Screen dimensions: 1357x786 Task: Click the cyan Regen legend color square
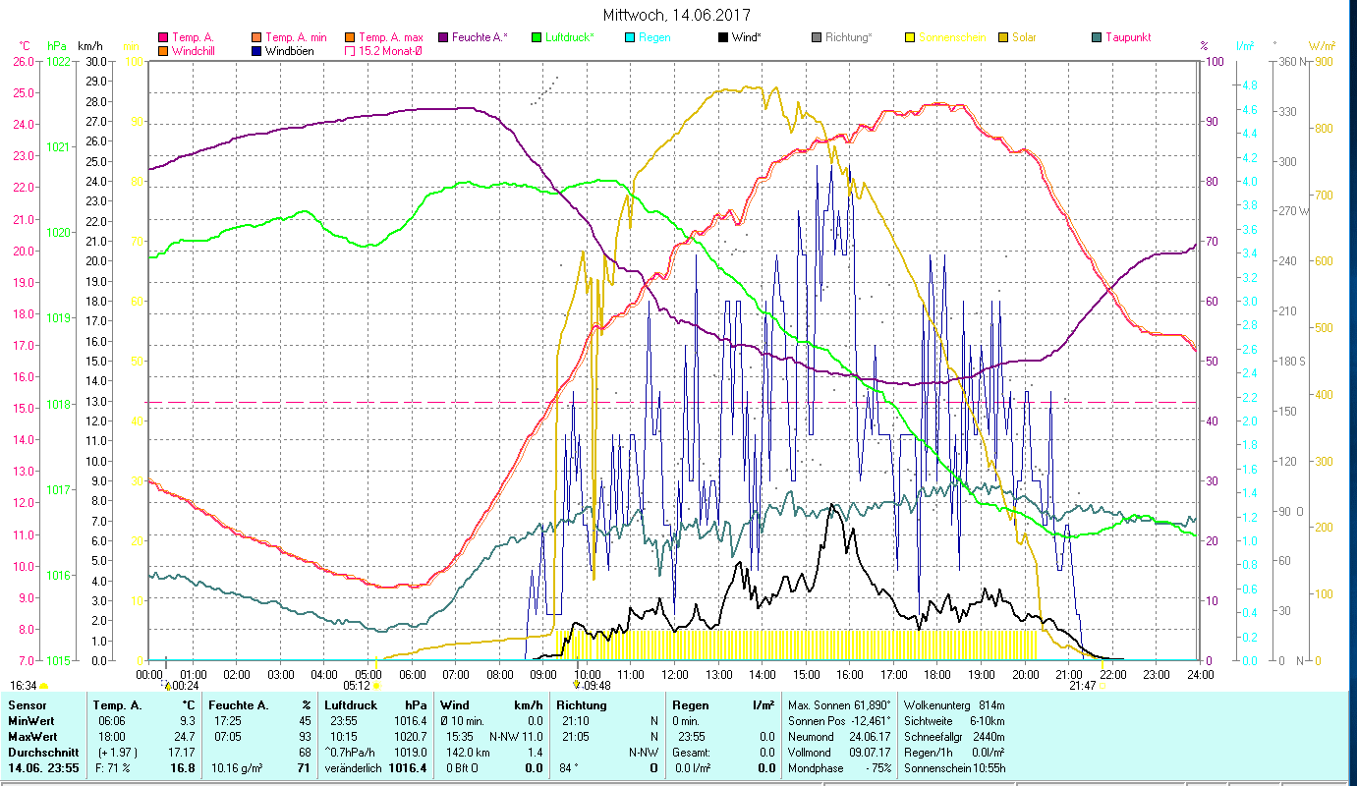(630, 37)
